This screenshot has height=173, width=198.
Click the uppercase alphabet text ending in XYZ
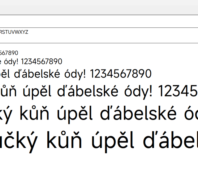pyautogui.click(x=14, y=32)
